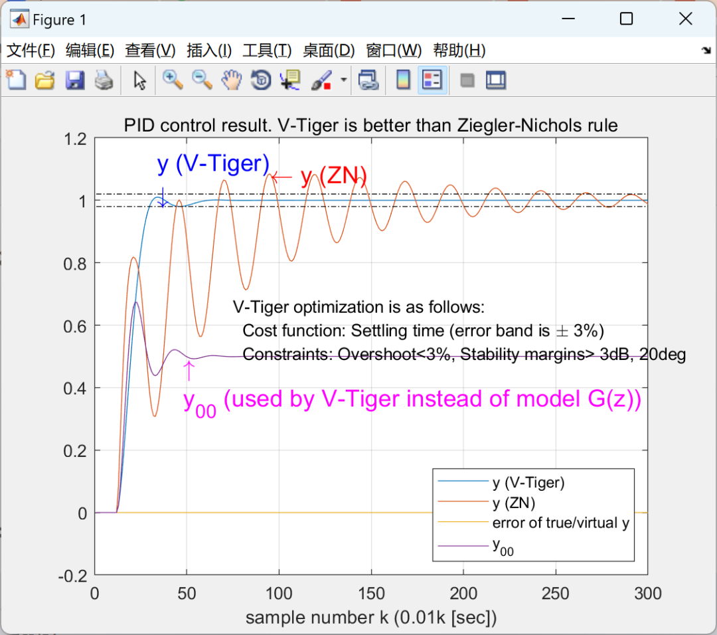Screen dimensions: 717x635
Task: Minimize the Figure 1 window
Action: pos(568,19)
